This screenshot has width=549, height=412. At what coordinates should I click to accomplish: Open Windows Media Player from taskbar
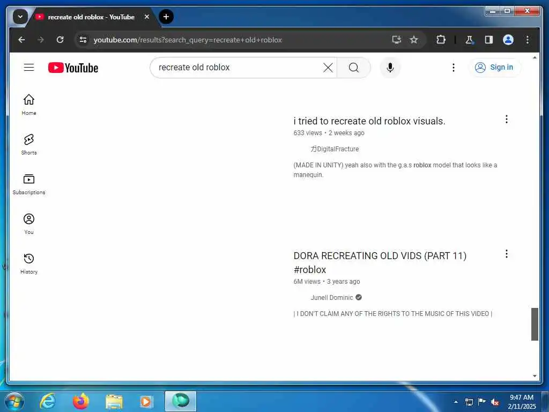click(146, 401)
